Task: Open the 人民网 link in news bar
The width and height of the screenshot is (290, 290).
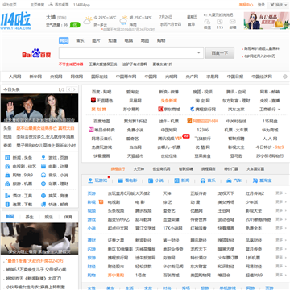Action: (x=14, y=77)
